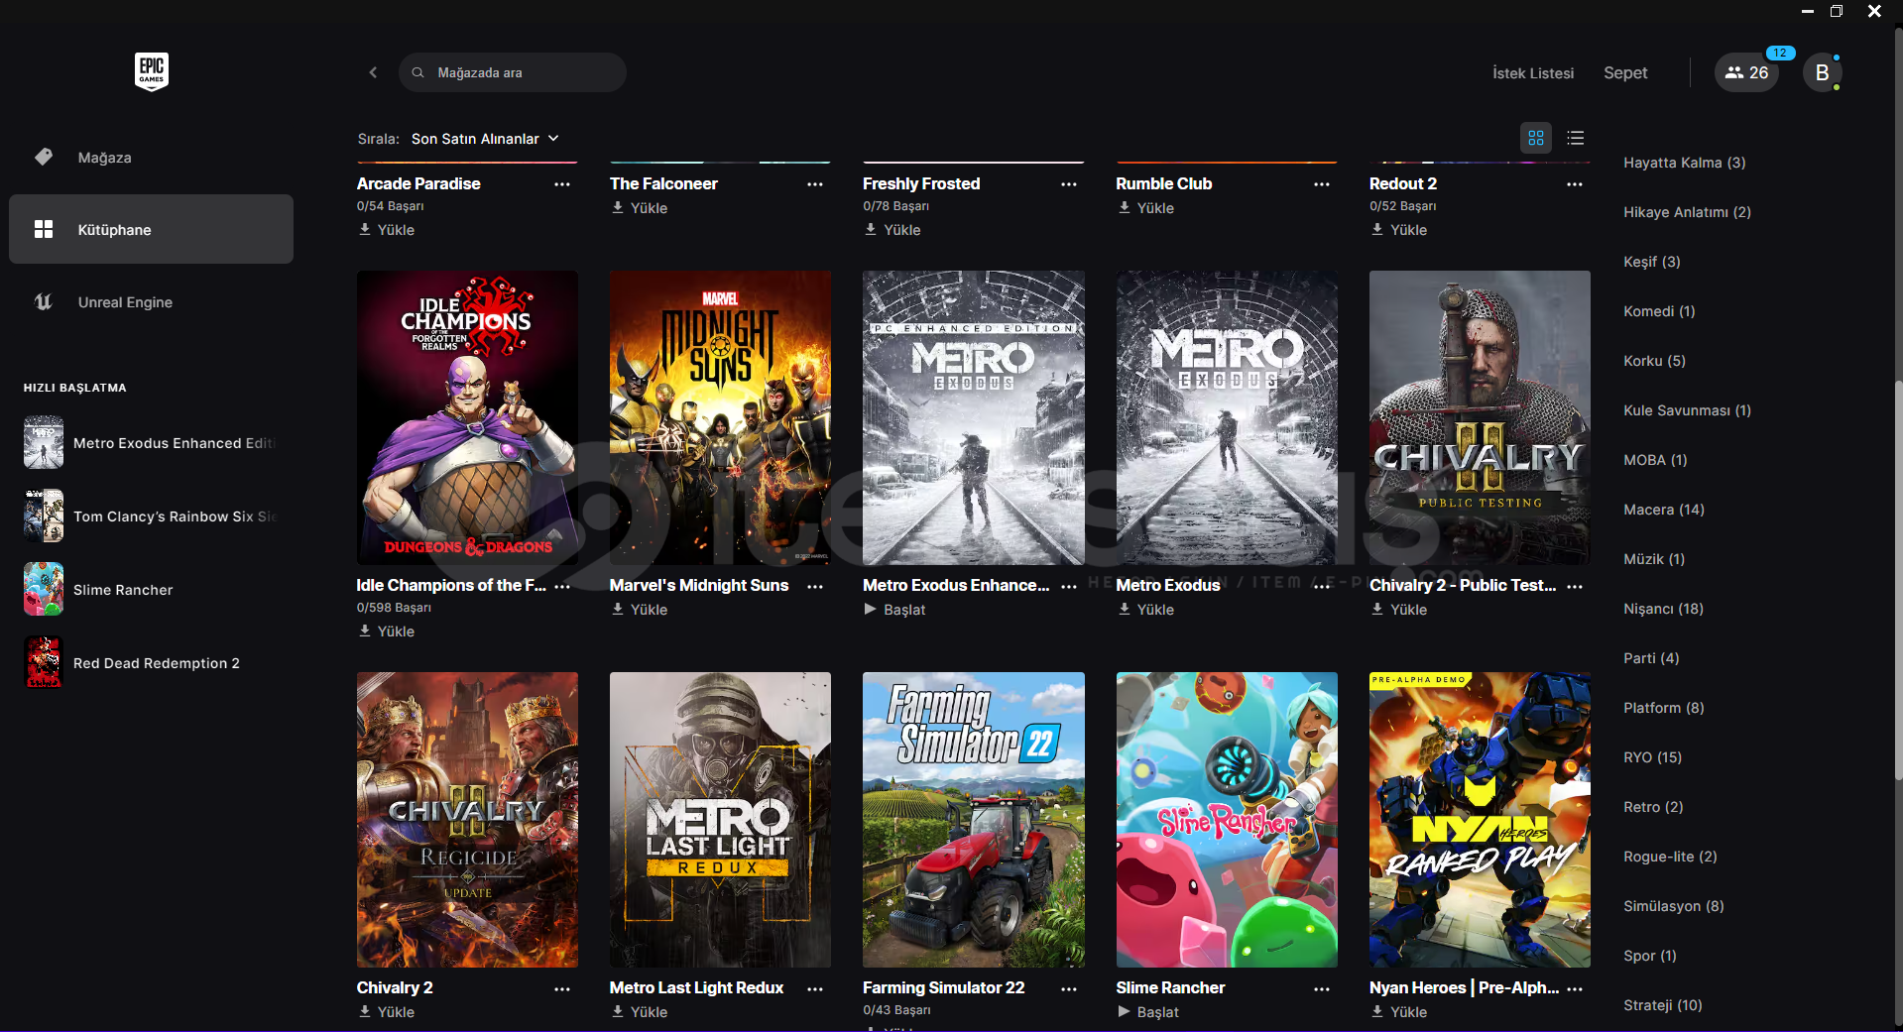Filter by Strateji (10) genre
1903x1032 pixels.
[1662, 1005]
